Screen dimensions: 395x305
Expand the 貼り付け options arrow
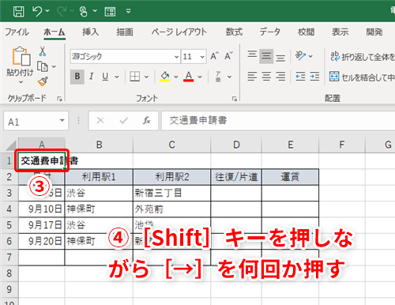point(21,82)
